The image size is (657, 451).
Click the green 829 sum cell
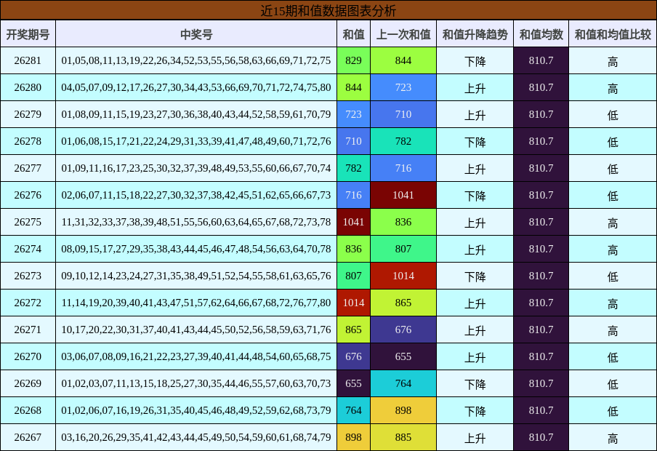[354, 60]
